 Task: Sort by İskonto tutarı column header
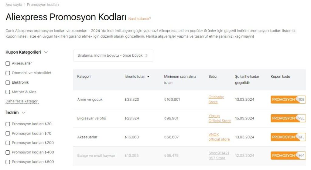tap(137, 77)
